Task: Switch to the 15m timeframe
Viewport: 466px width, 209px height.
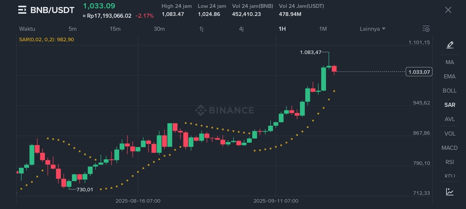Action: 115,29
